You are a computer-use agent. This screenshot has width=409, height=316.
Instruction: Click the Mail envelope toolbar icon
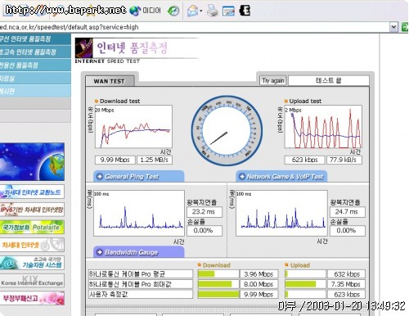192,11
